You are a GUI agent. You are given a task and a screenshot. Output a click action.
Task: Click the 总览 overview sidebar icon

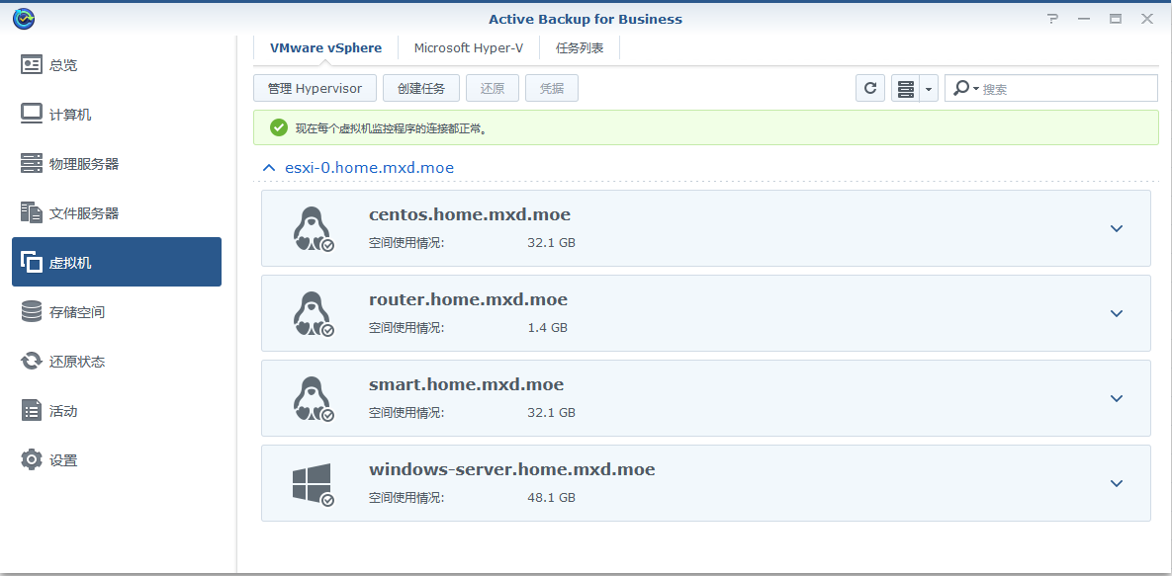(x=31, y=65)
